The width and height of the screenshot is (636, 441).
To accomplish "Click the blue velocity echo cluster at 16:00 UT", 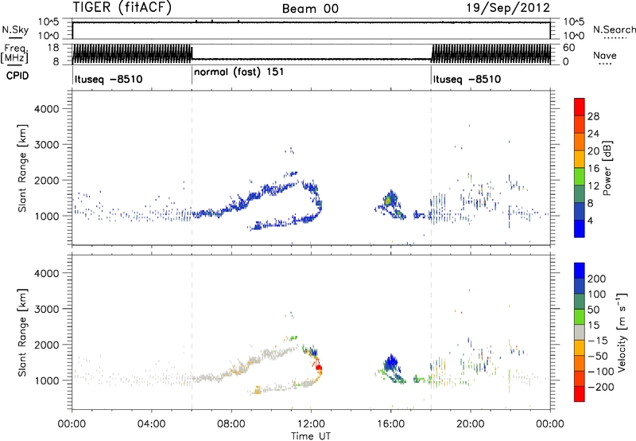I will [x=391, y=362].
